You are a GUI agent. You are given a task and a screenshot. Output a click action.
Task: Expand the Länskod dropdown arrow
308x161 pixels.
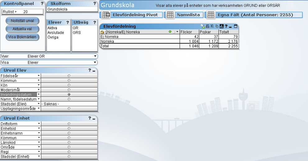tap(39, 142)
